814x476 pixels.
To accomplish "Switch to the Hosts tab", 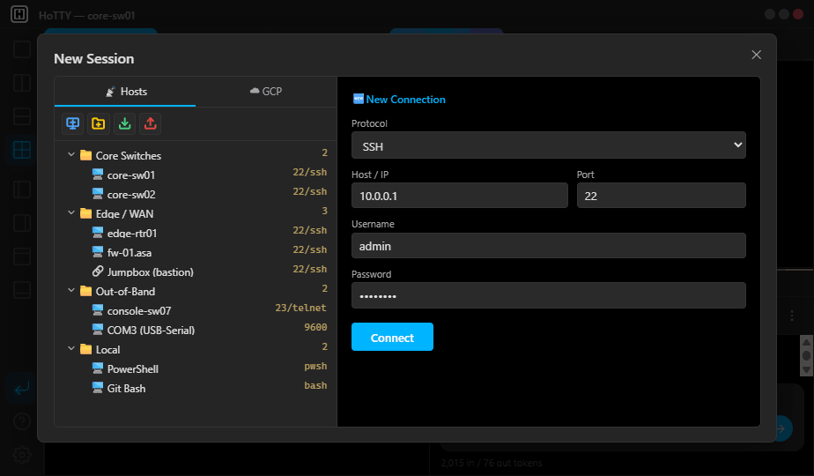I will tap(125, 92).
